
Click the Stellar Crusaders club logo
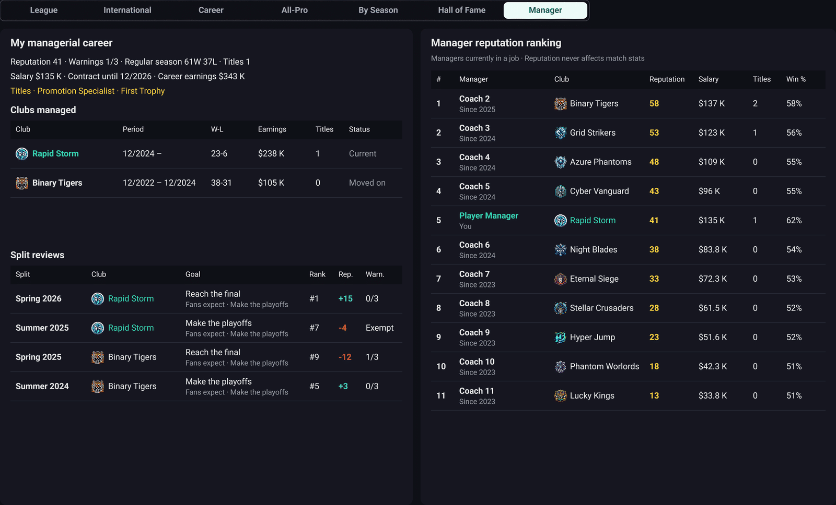(x=561, y=308)
